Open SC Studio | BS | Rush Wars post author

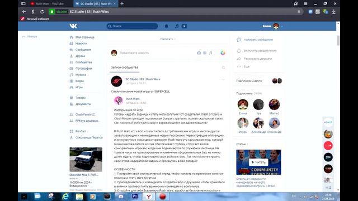pos(143,79)
